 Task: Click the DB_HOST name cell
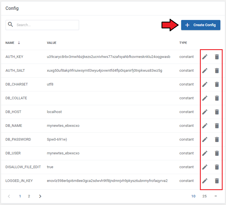click(13, 112)
